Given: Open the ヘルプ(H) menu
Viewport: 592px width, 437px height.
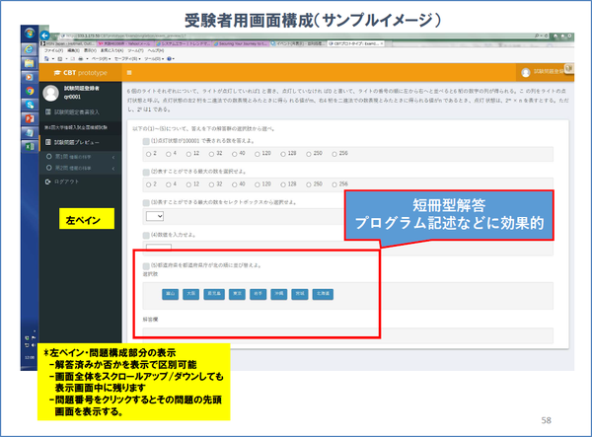Looking at the screenshot, I should point(155,50).
